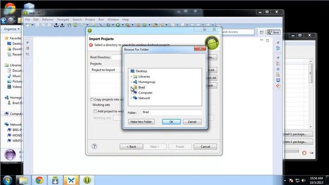Minimize the editor area using bar icon
This screenshot has height=185, width=329.
(262, 40)
